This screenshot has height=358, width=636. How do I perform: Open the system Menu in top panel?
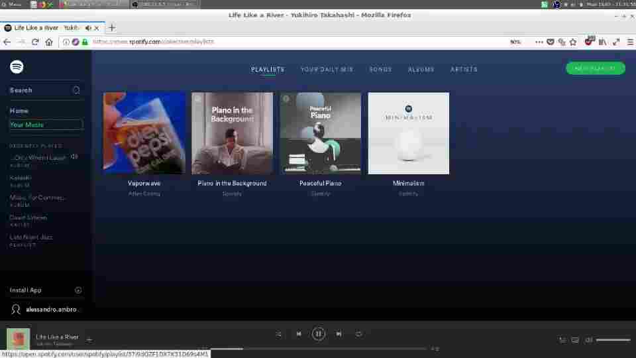(11, 4)
